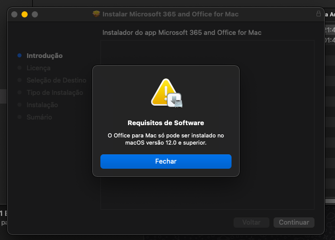335x240 pixels.
Task: Click the gray zoom window button
Action: (x=34, y=14)
